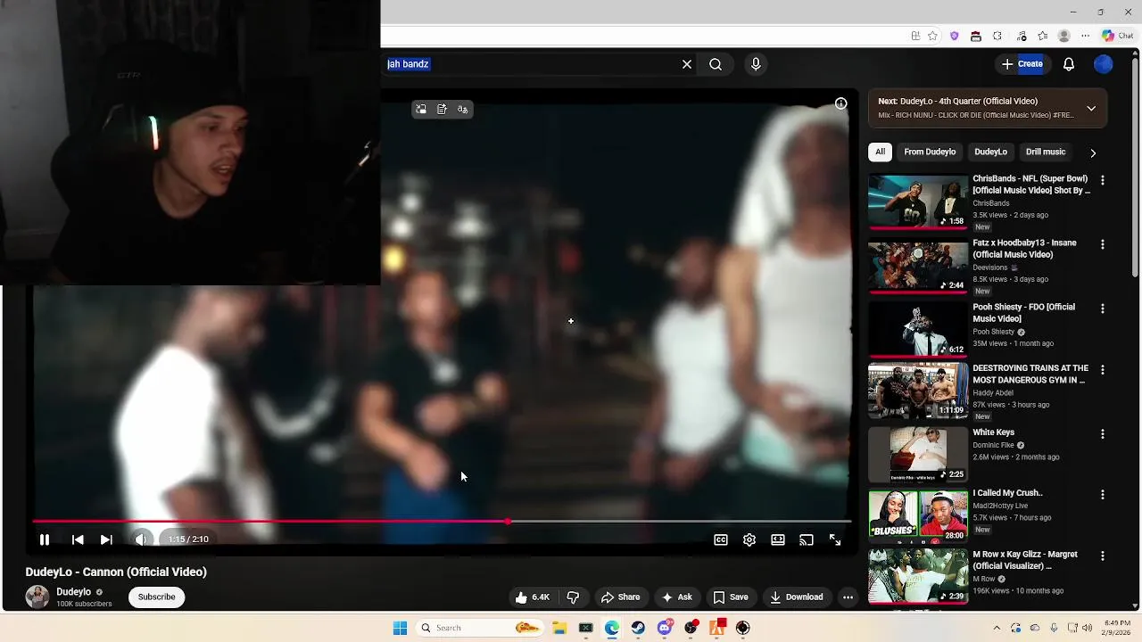
Task: Subscribe to Dudeylo channel
Action: tap(156, 597)
